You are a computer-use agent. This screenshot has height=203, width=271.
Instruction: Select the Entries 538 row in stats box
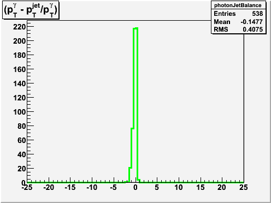coord(238,14)
